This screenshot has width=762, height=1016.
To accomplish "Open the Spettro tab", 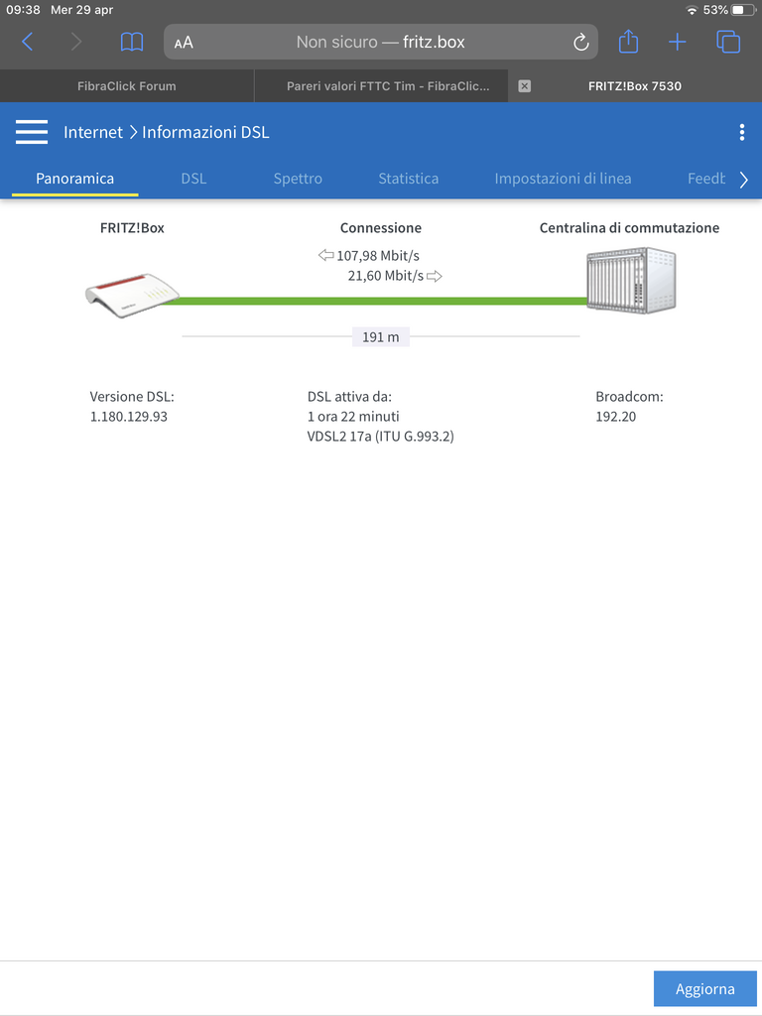I will coord(298,179).
